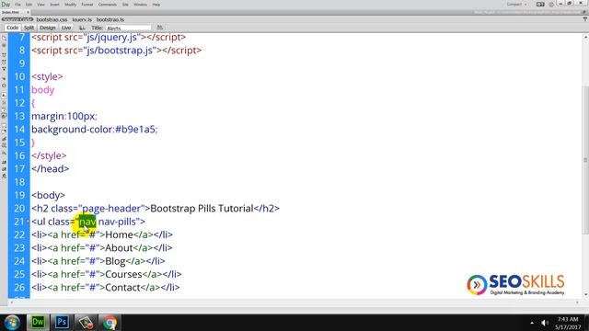589x331 pixels.
Task: Click Indent Code toolbar icon
Action: coord(4,162)
